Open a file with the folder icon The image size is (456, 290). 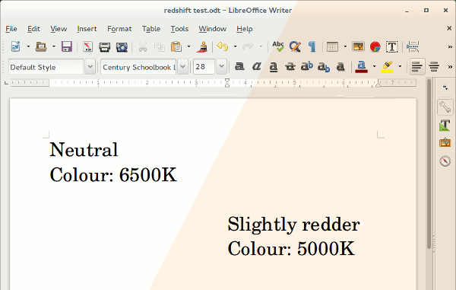click(41, 46)
